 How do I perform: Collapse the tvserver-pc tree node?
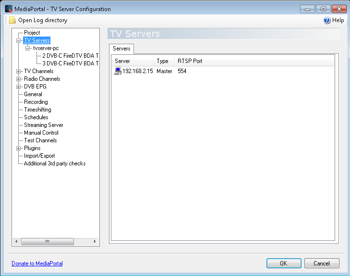28,48
